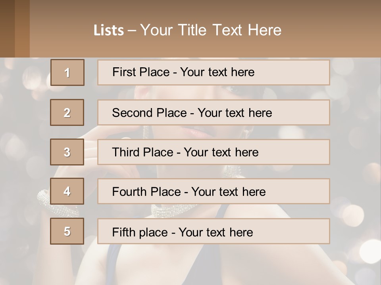The image size is (381, 285).
Task: Click the First Place text box
Action: click(x=214, y=72)
